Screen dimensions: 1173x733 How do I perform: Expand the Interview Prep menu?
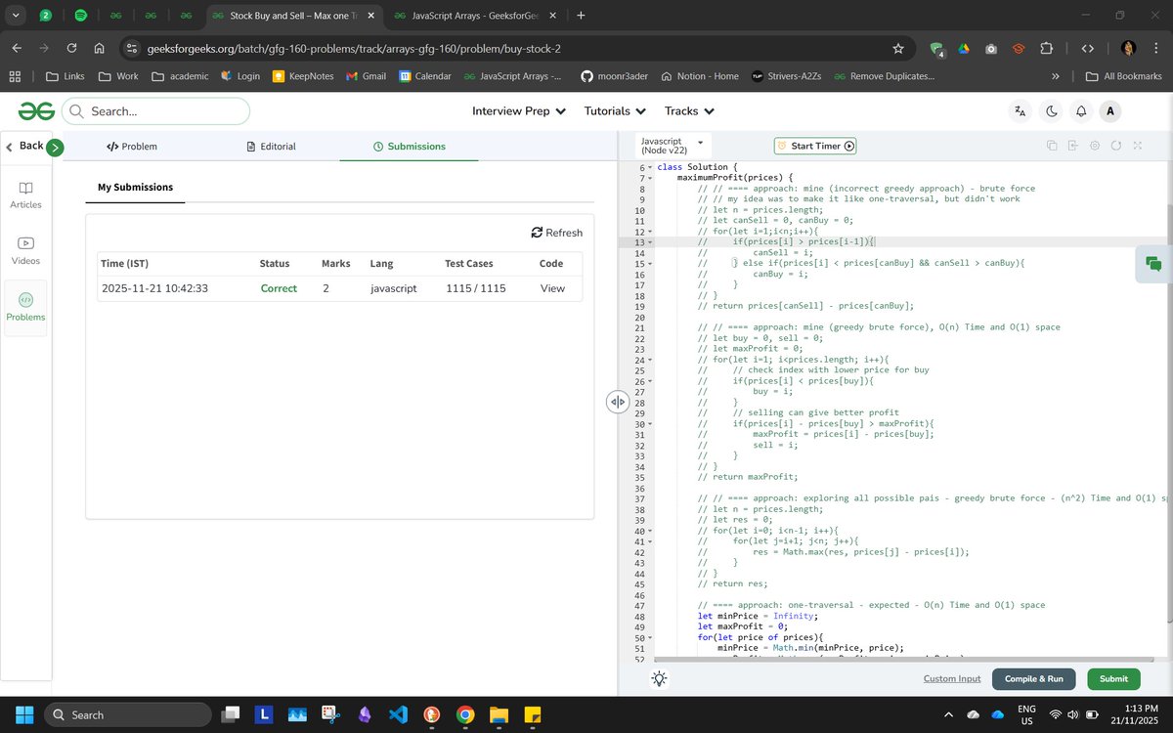(519, 111)
